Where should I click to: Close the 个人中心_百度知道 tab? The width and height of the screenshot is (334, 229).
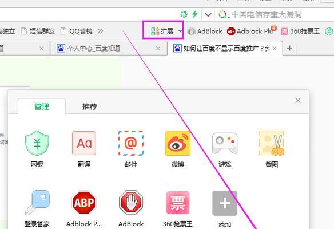pos(158,49)
